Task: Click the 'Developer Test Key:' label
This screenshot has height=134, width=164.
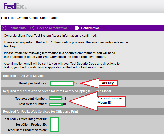Action: click(33, 83)
